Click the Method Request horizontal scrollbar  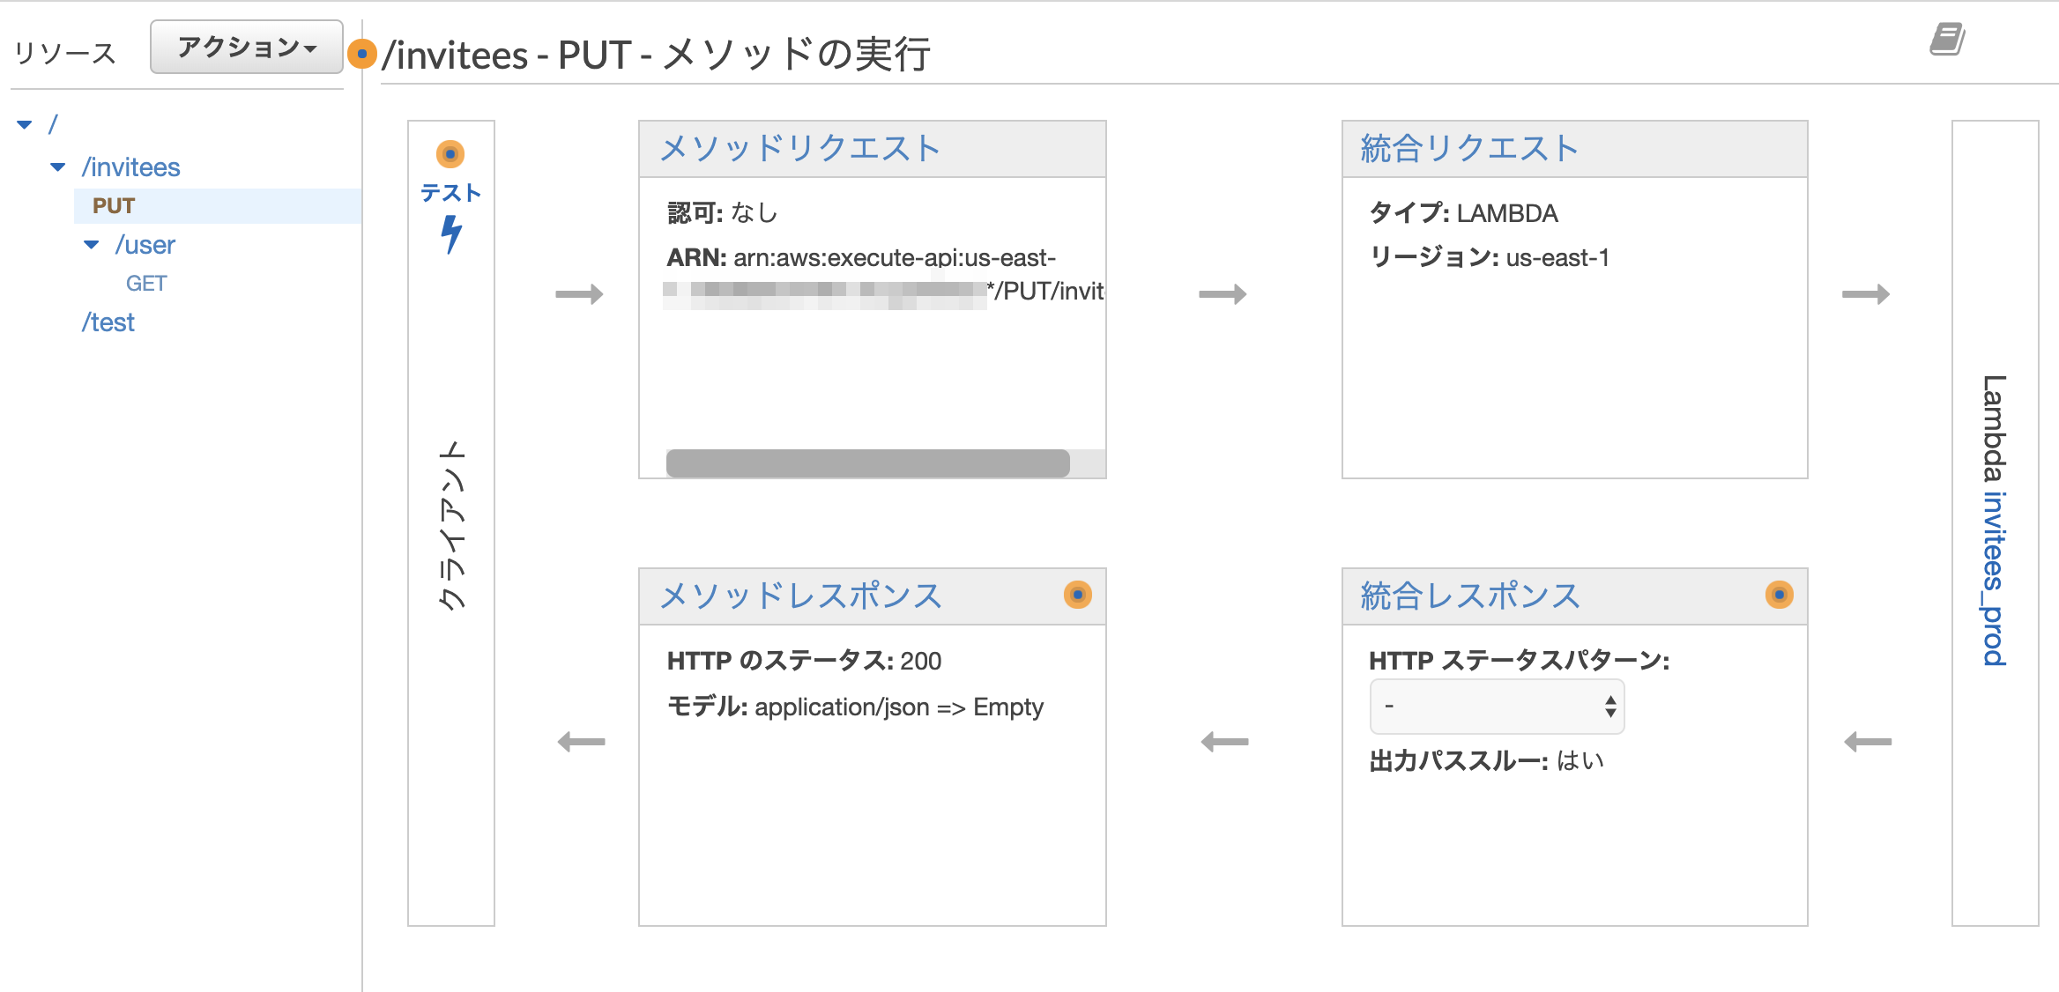[867, 463]
